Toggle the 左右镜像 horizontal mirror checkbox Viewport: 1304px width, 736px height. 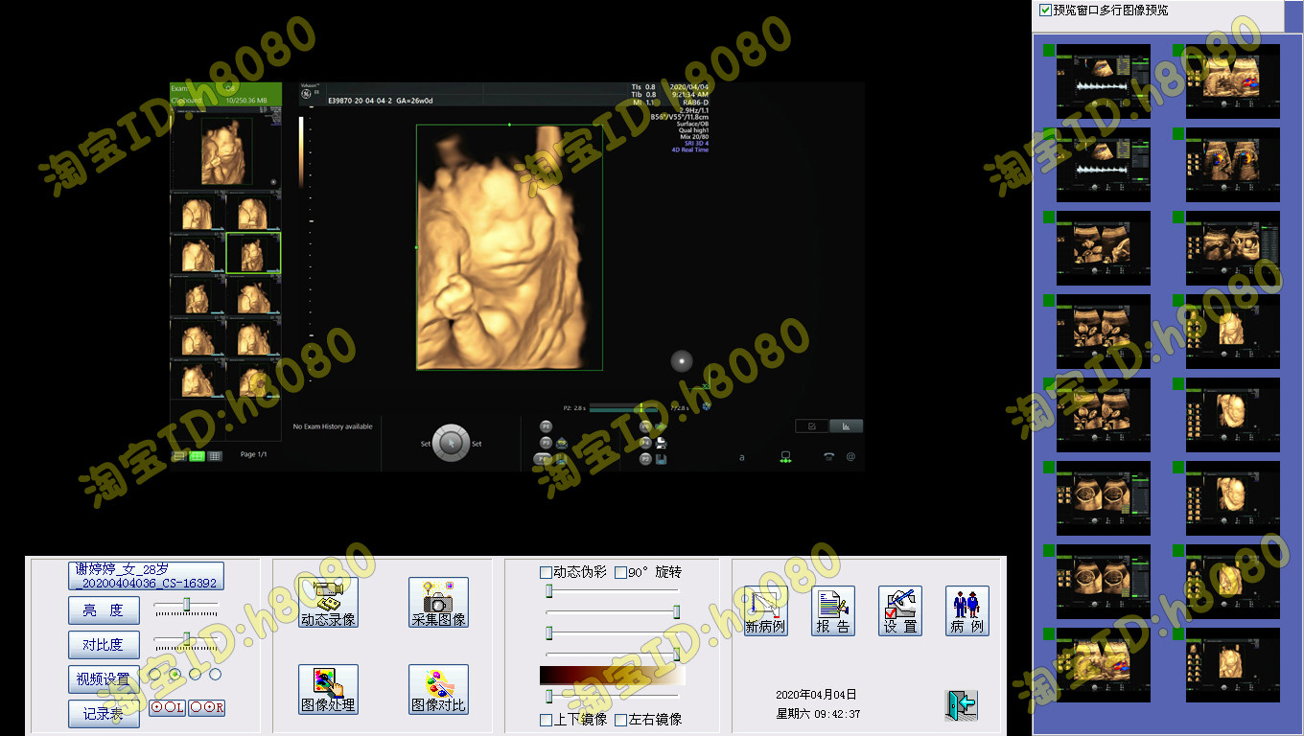(x=620, y=720)
